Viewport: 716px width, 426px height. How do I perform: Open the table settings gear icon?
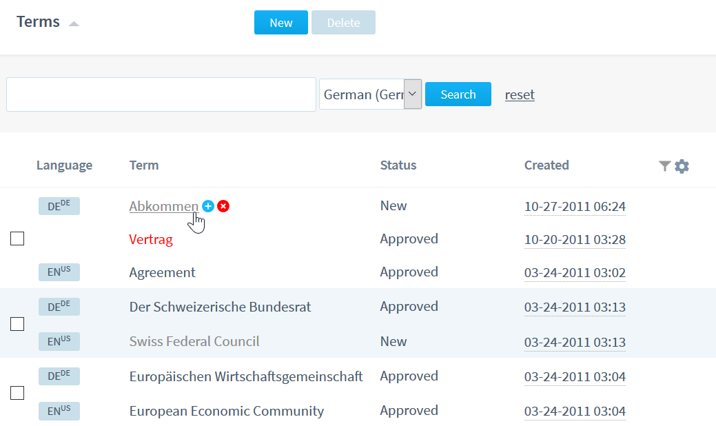[682, 165]
